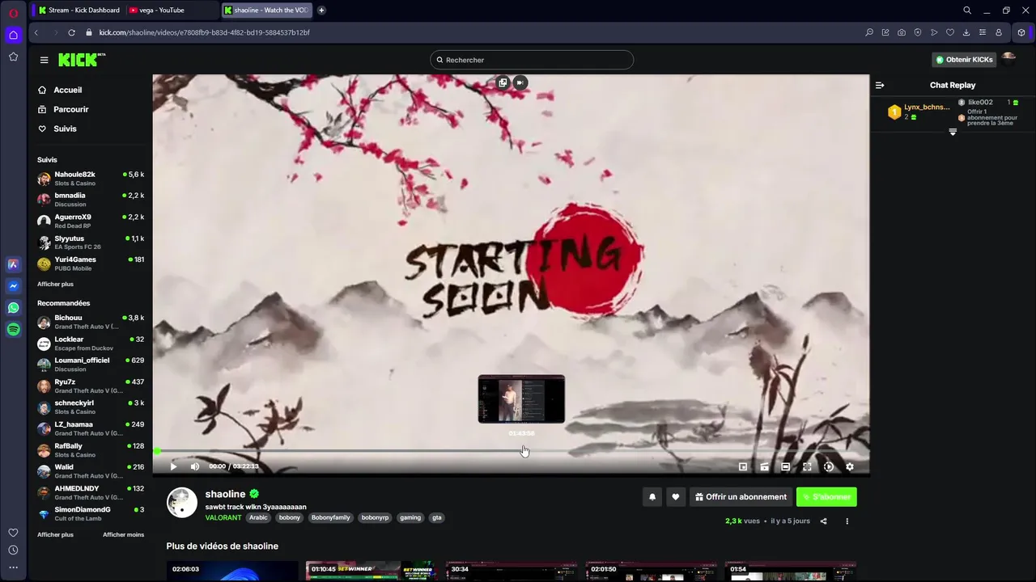Switch the player to theater mode
The width and height of the screenshot is (1036, 582).
point(785,466)
